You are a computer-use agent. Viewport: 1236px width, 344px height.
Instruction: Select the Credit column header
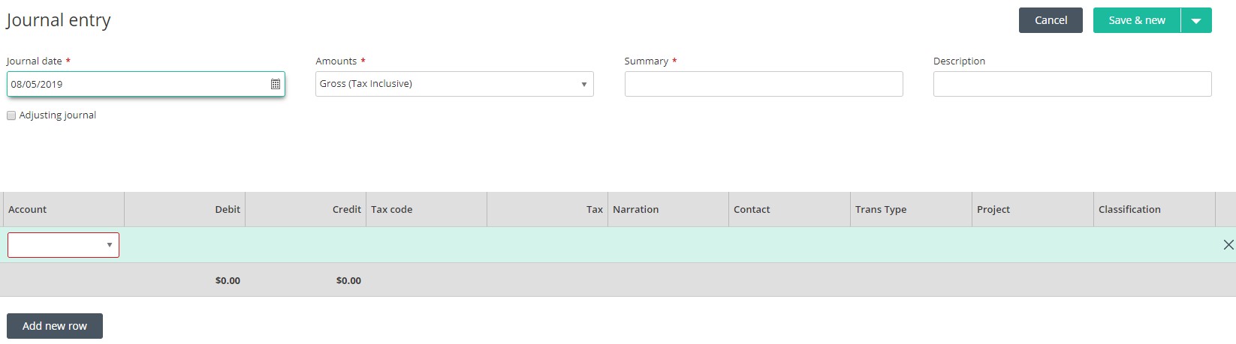click(346, 210)
